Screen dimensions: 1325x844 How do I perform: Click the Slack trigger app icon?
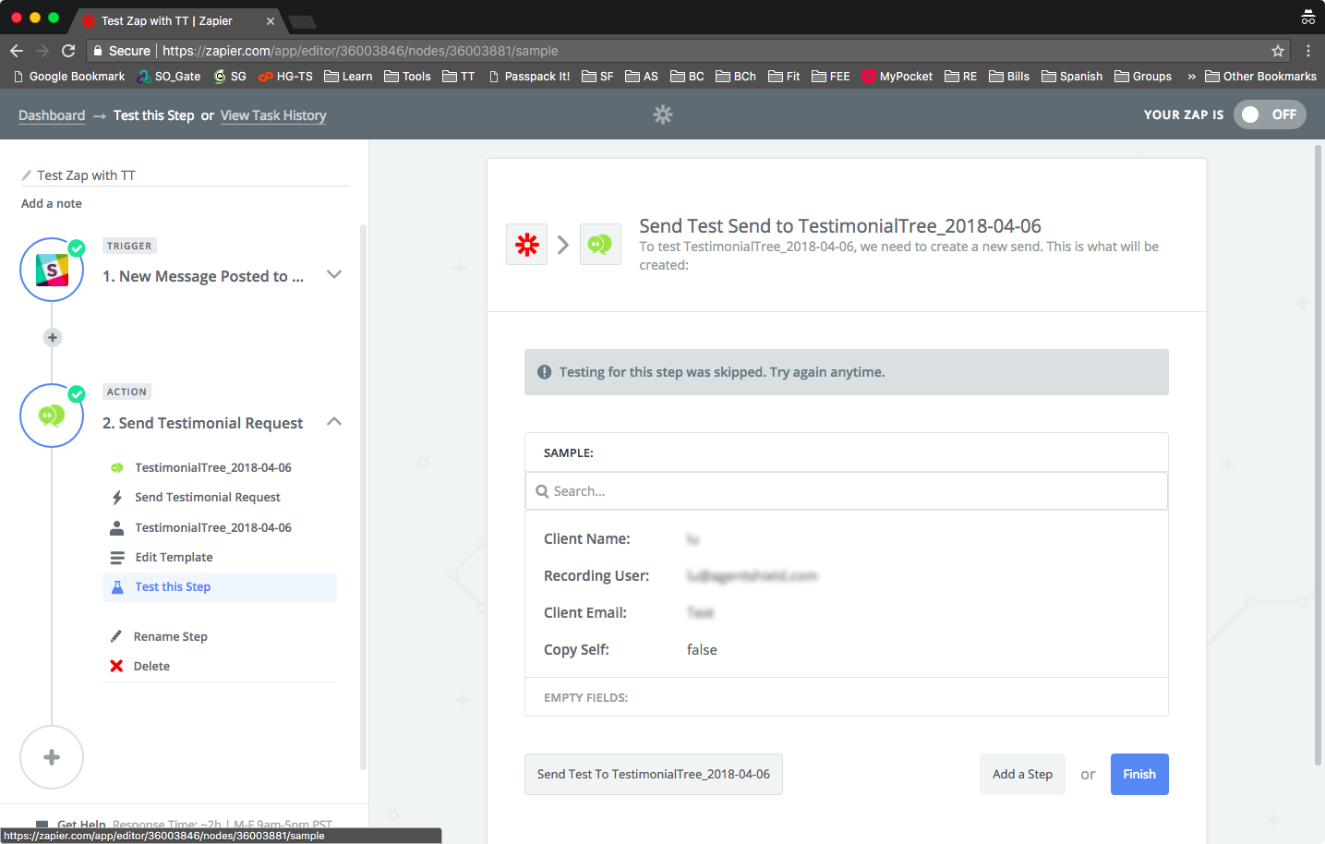[52, 270]
